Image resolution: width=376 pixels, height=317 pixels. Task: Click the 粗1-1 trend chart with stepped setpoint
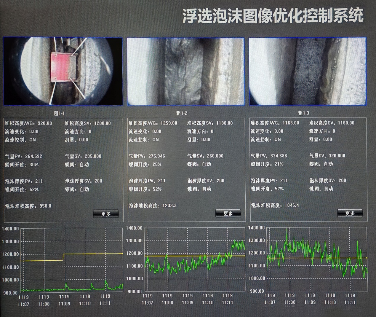[x=71, y=260]
